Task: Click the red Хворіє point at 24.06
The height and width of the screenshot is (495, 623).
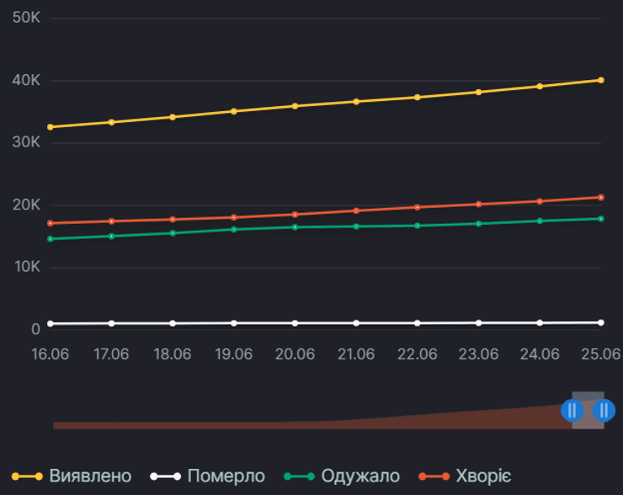Action: click(x=540, y=201)
